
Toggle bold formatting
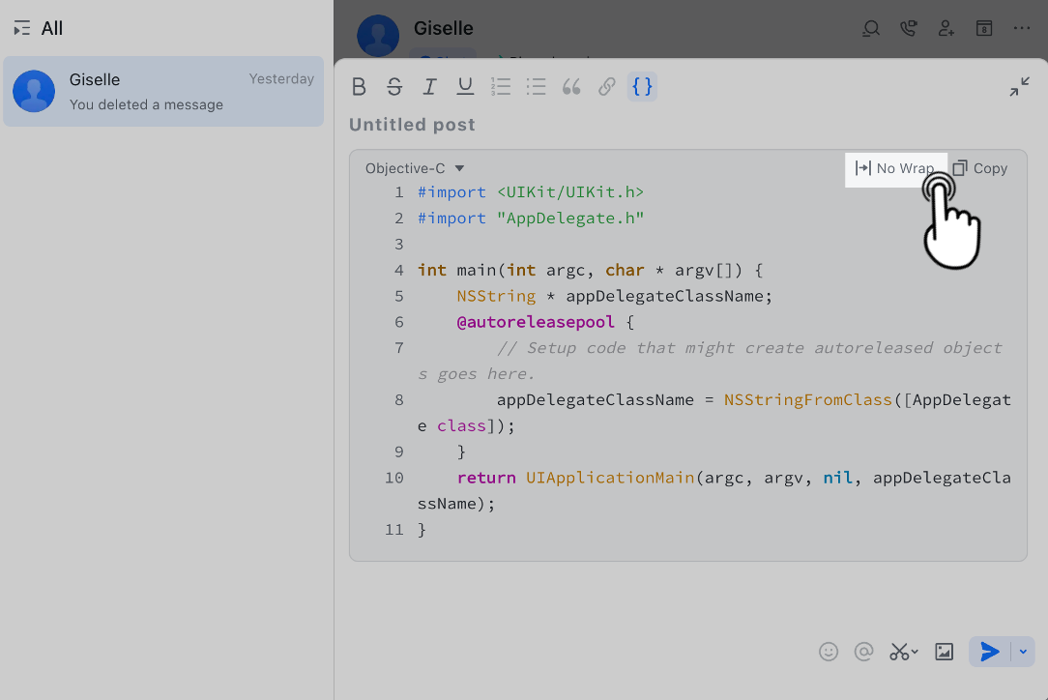tap(359, 86)
